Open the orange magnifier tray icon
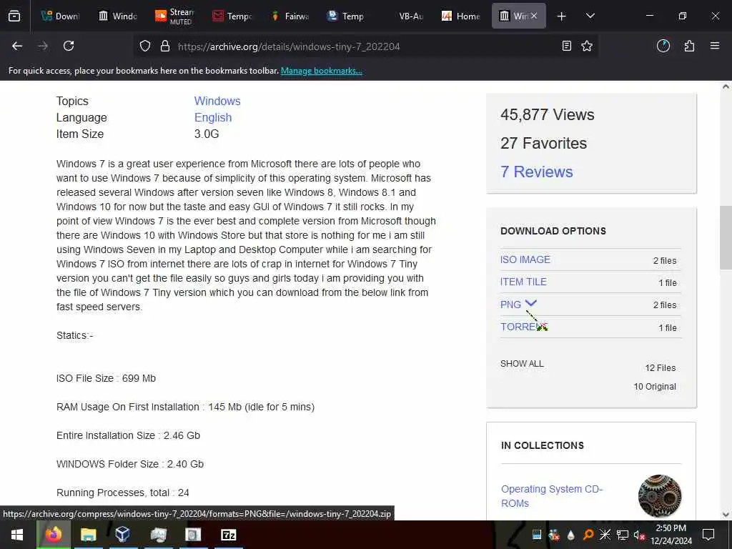 tap(588, 535)
